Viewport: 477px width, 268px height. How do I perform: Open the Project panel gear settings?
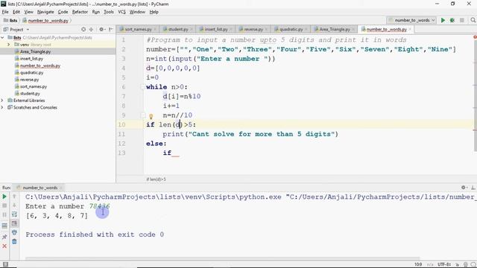(x=101, y=30)
